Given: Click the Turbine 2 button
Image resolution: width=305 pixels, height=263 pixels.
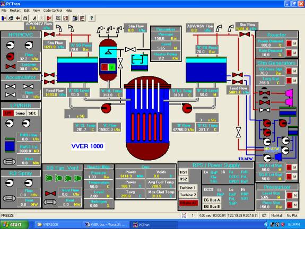Looking at the screenshot, I should coord(188,195).
